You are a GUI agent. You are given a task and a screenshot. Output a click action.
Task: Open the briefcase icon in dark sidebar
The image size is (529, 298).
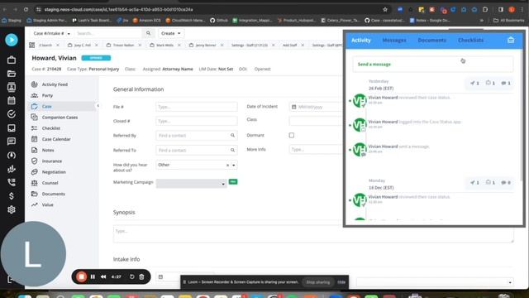(12, 60)
